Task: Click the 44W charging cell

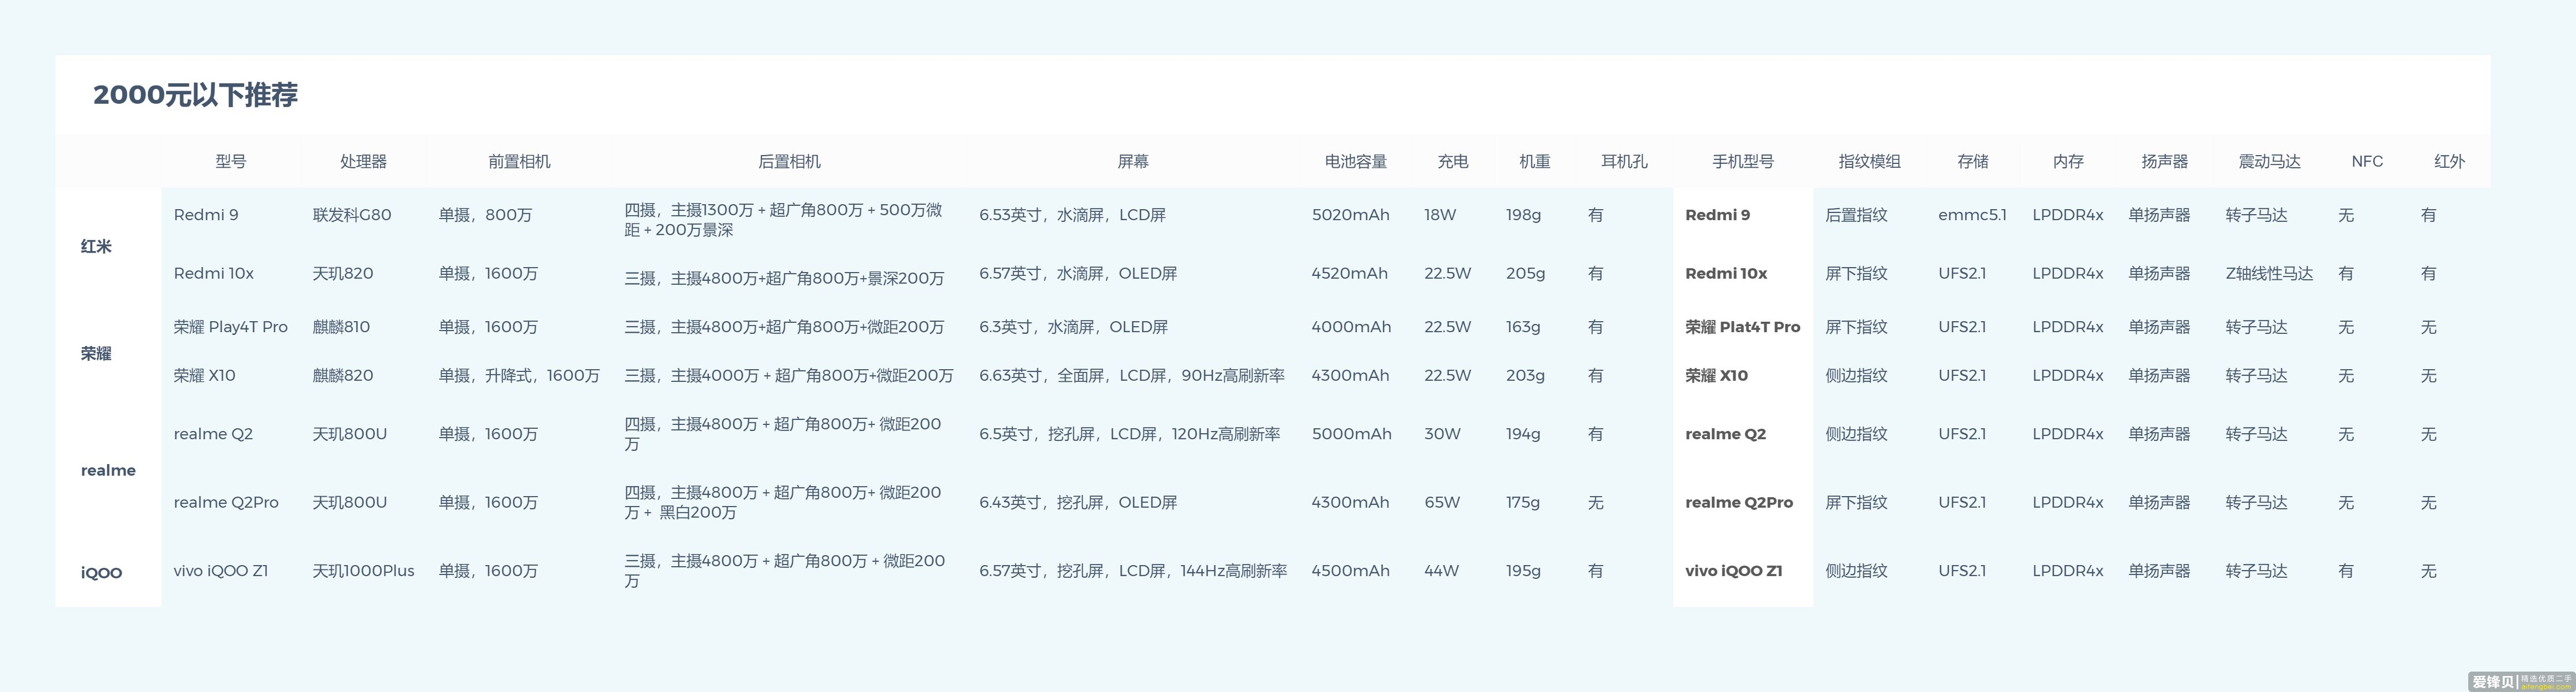Action: (1442, 571)
